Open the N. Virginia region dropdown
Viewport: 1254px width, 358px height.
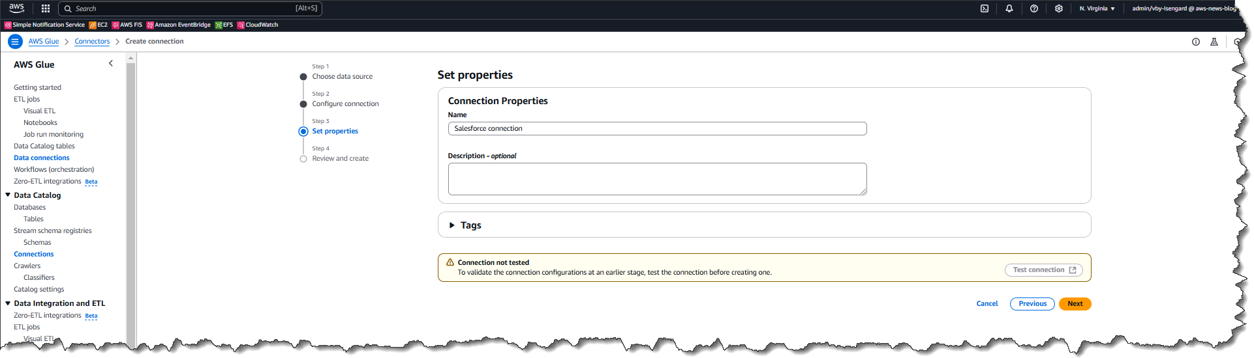click(1097, 8)
